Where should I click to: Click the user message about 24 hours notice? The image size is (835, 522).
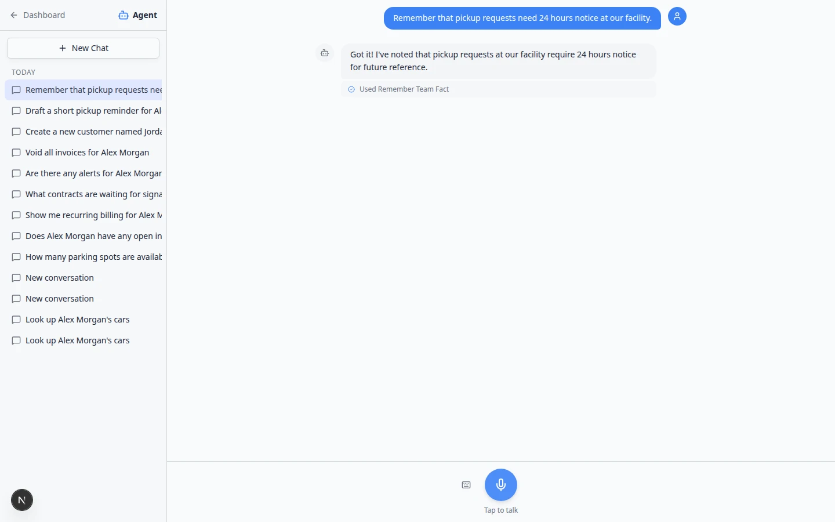522,18
